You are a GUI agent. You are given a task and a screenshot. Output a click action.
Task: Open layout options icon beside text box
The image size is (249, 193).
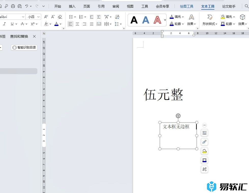coord(204,133)
